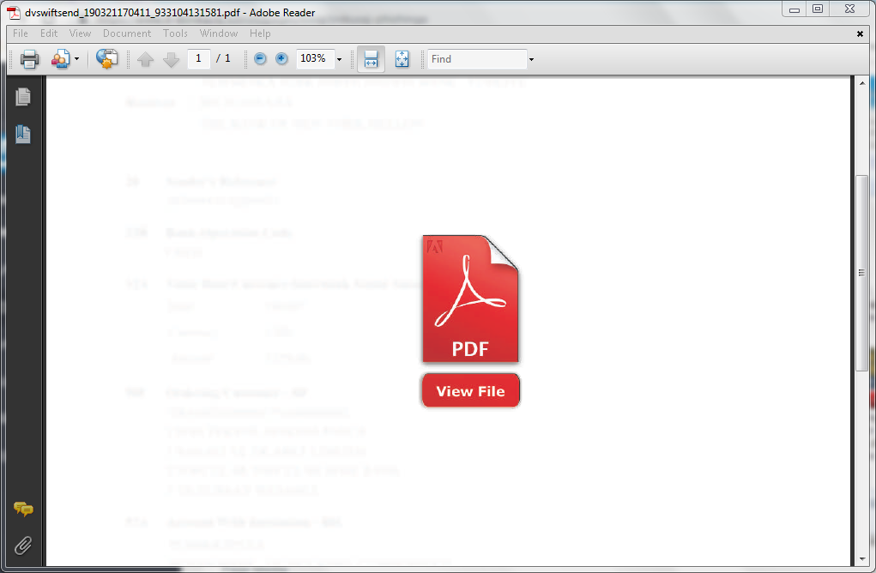Open the Document menu

point(127,33)
